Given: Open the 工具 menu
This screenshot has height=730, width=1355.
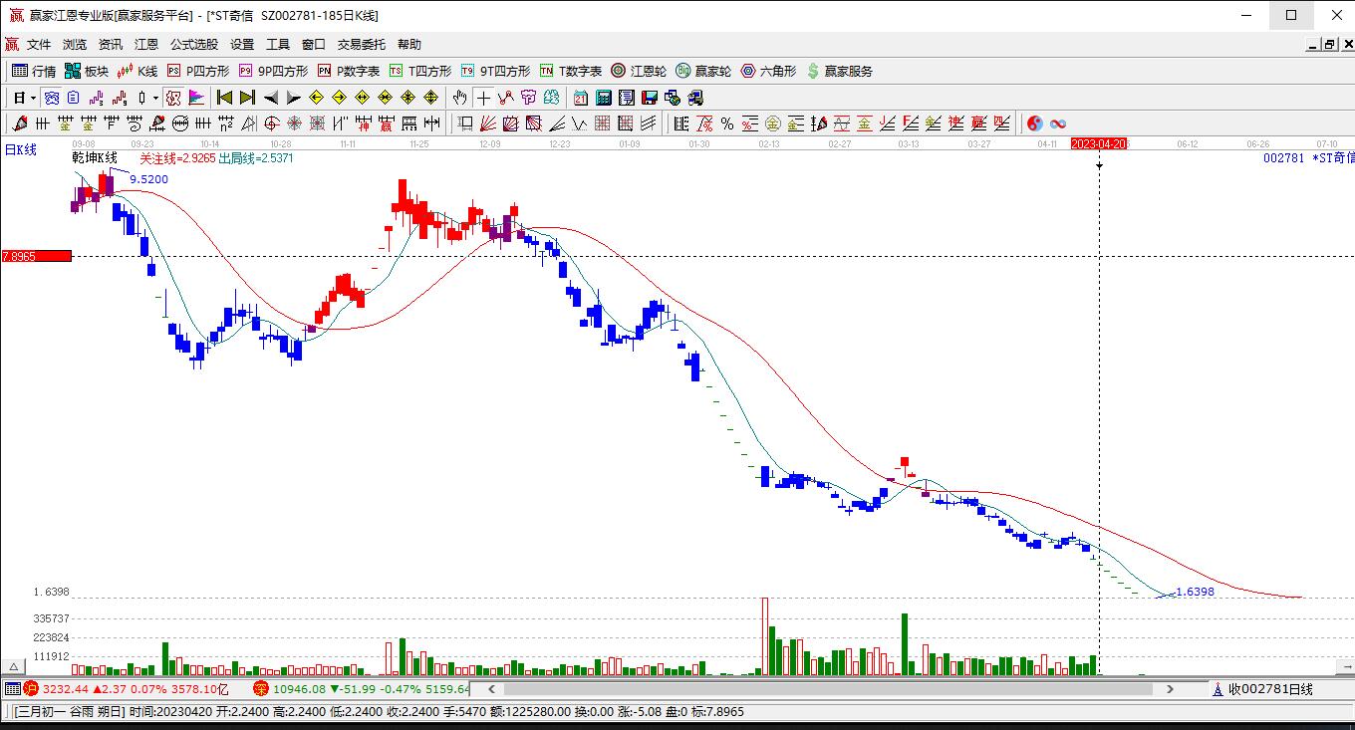Looking at the screenshot, I should coord(278,45).
